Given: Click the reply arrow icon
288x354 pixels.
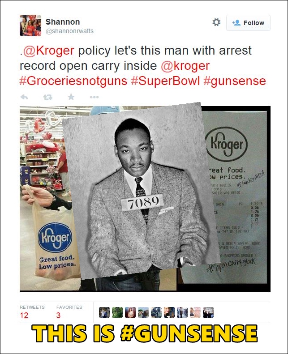Looking at the screenshot, I should coord(24,97).
